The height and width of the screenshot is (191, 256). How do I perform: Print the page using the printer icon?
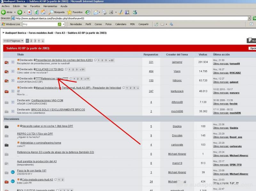click(104, 12)
